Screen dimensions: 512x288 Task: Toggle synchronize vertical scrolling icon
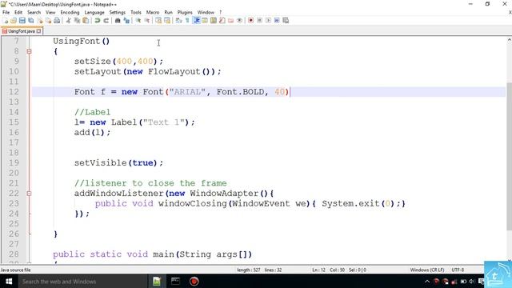(158, 20)
